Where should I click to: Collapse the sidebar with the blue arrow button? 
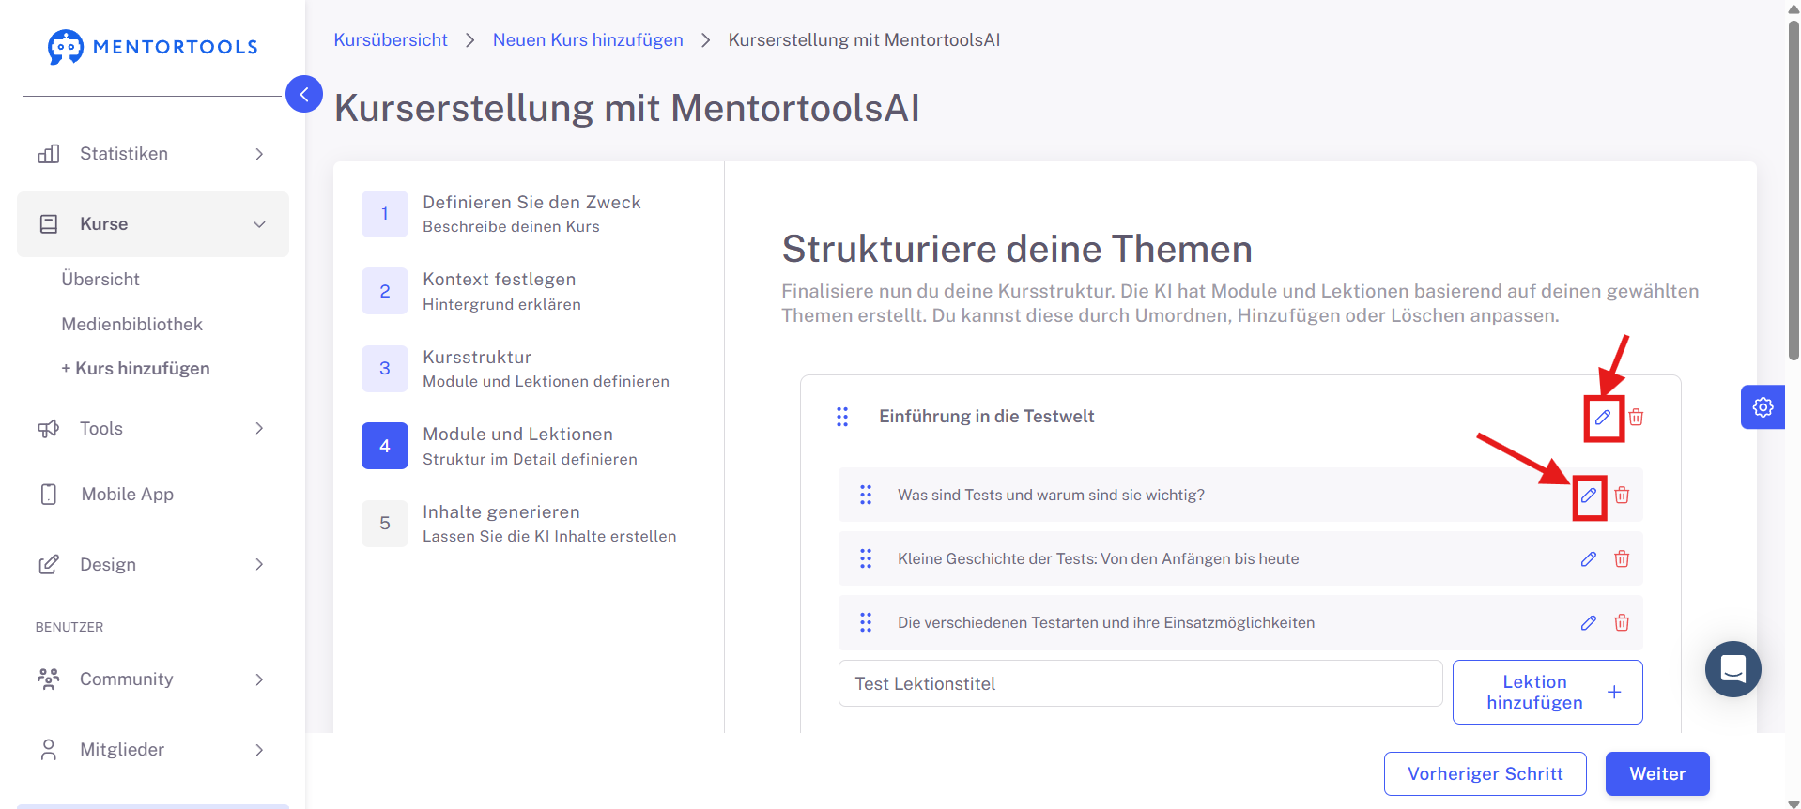(304, 94)
